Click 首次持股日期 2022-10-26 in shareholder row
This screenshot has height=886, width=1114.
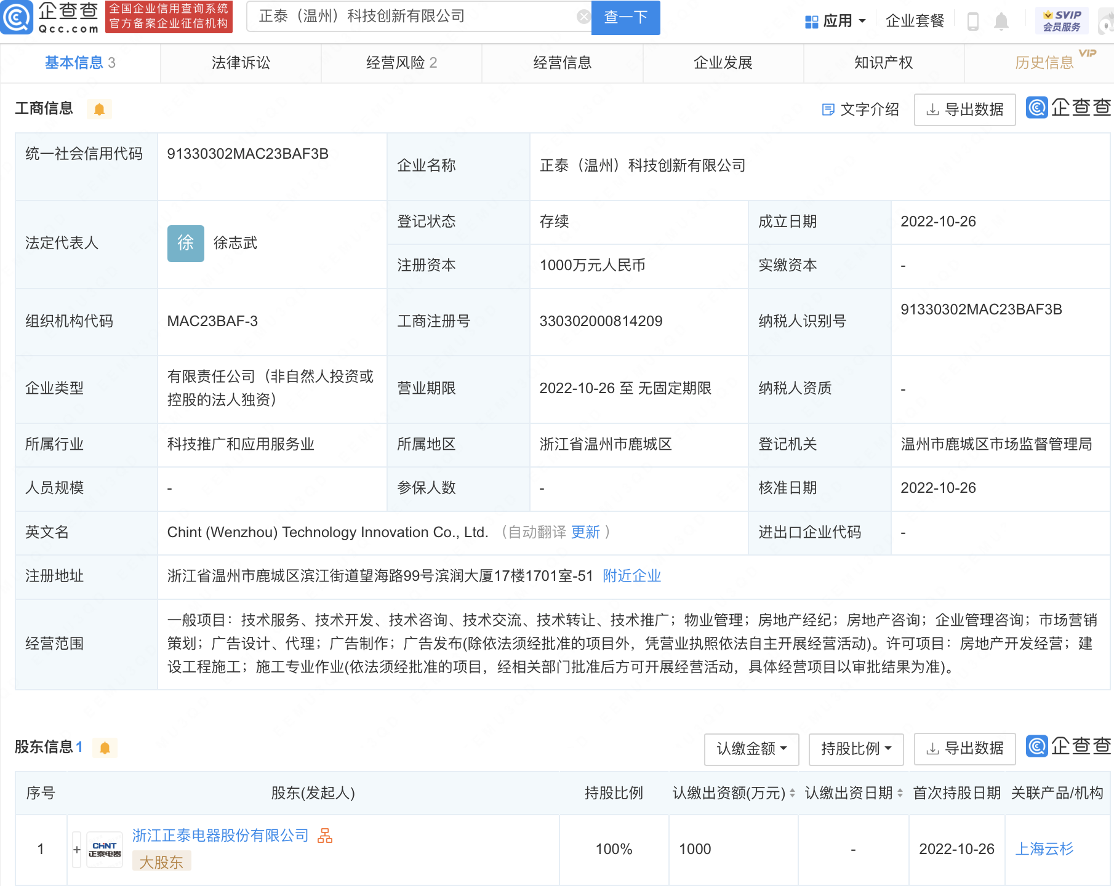(x=956, y=849)
